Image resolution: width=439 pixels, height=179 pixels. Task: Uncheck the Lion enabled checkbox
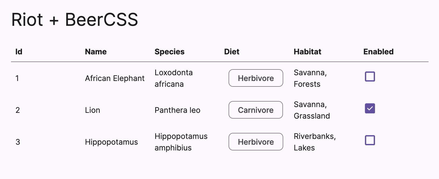370,108
